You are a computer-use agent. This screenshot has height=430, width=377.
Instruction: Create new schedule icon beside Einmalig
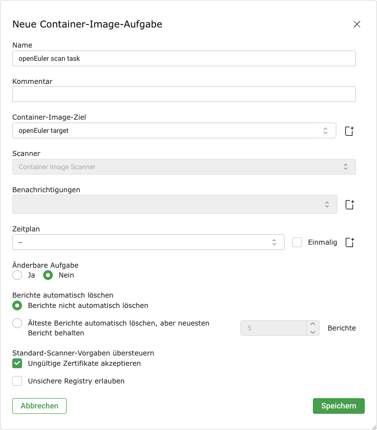tap(349, 242)
